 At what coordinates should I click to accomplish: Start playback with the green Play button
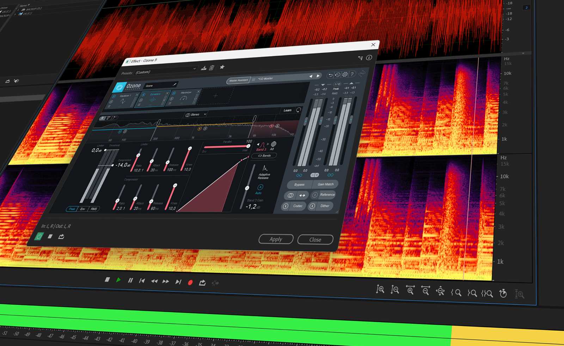click(x=118, y=280)
